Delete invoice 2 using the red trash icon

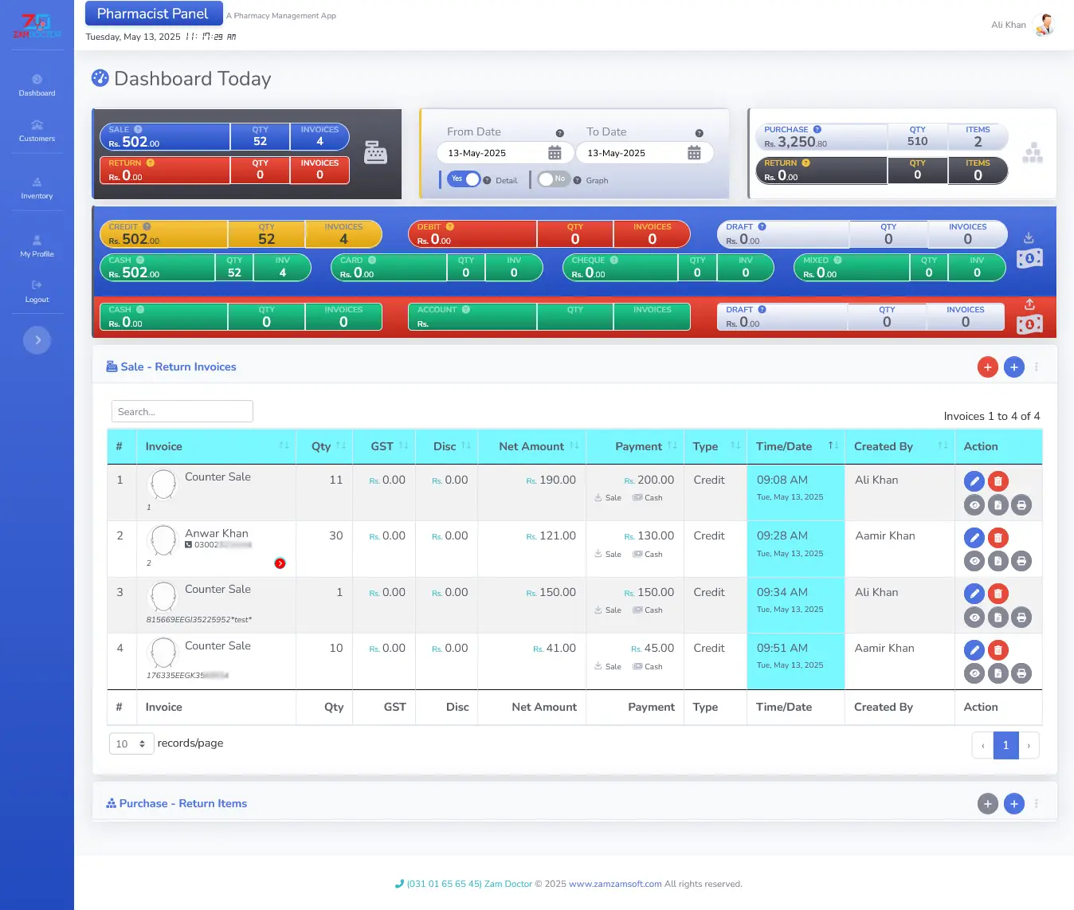coord(998,538)
